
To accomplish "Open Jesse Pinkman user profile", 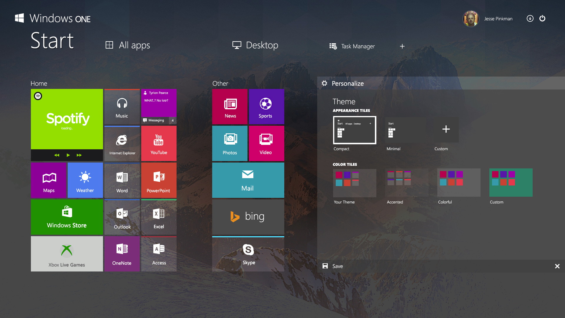I will click(x=488, y=19).
